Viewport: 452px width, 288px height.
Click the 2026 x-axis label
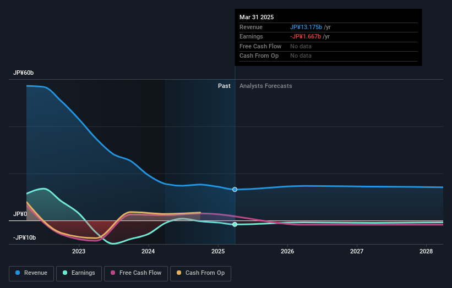click(287, 252)
